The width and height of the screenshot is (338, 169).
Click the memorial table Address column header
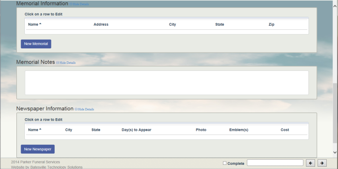click(x=101, y=25)
